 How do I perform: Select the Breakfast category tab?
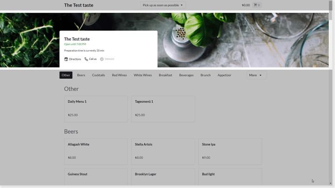[x=165, y=75]
